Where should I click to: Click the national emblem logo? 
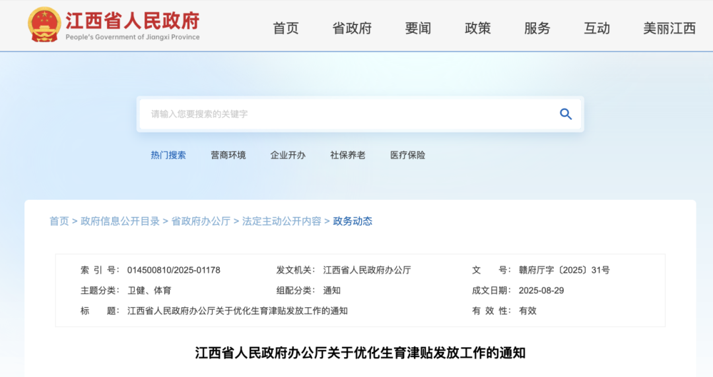pyautogui.click(x=44, y=24)
